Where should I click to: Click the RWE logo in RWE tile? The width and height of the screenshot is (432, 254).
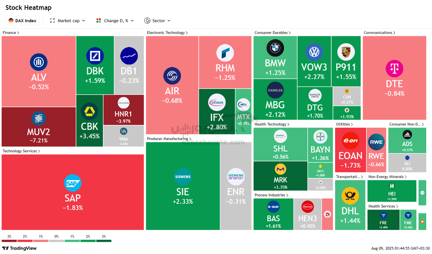pyautogui.click(x=376, y=143)
